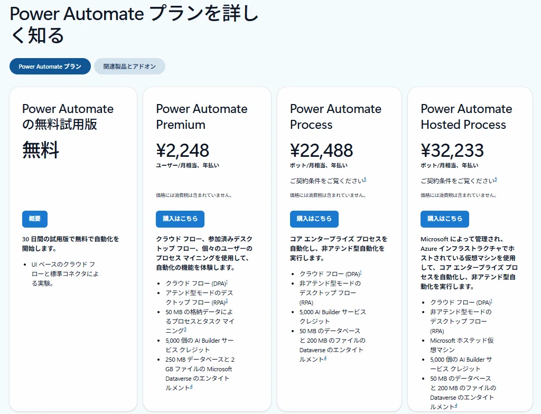This screenshot has width=541, height=414.
Task: Click the 250 MB データベース bullet in Premium
Action: point(200,374)
